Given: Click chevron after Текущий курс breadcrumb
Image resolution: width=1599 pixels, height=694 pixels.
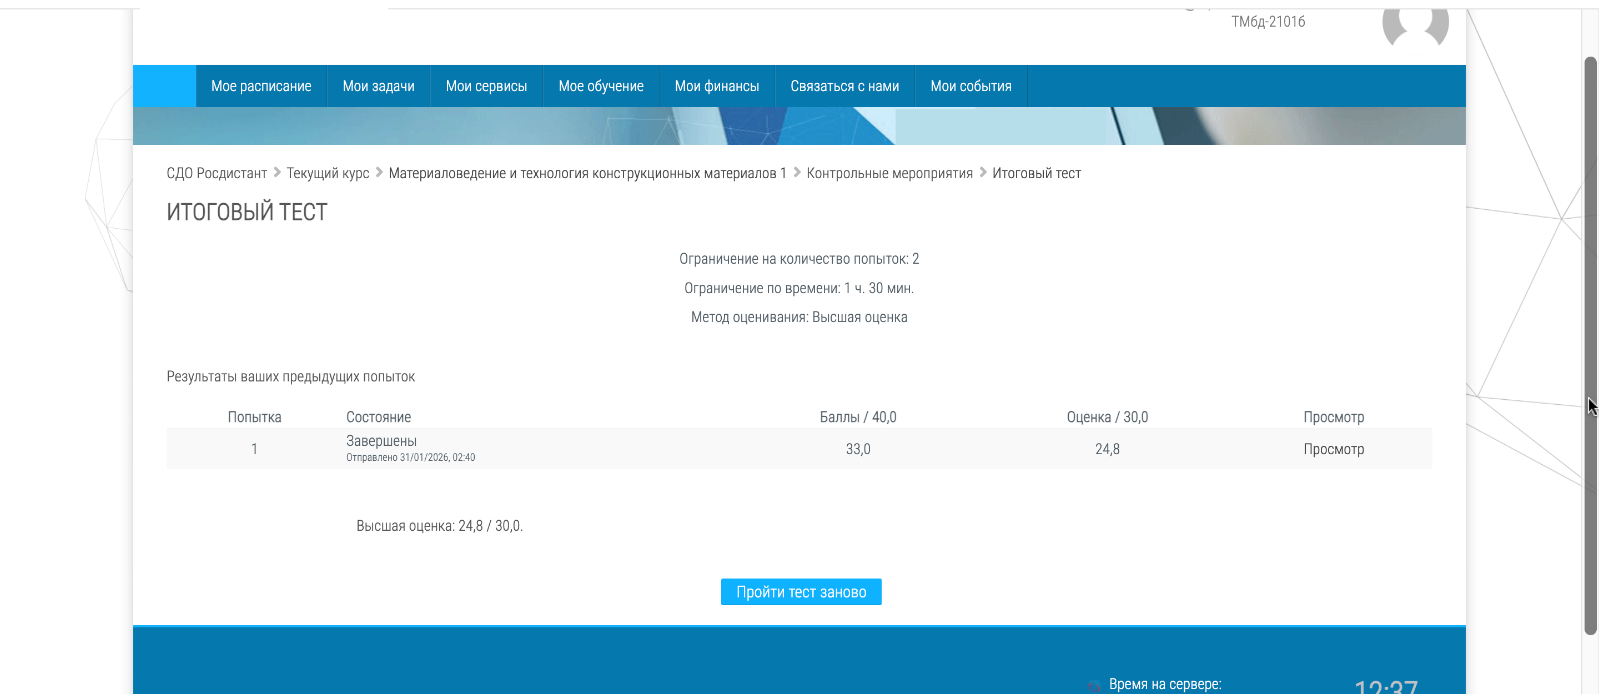Looking at the screenshot, I should (x=379, y=172).
